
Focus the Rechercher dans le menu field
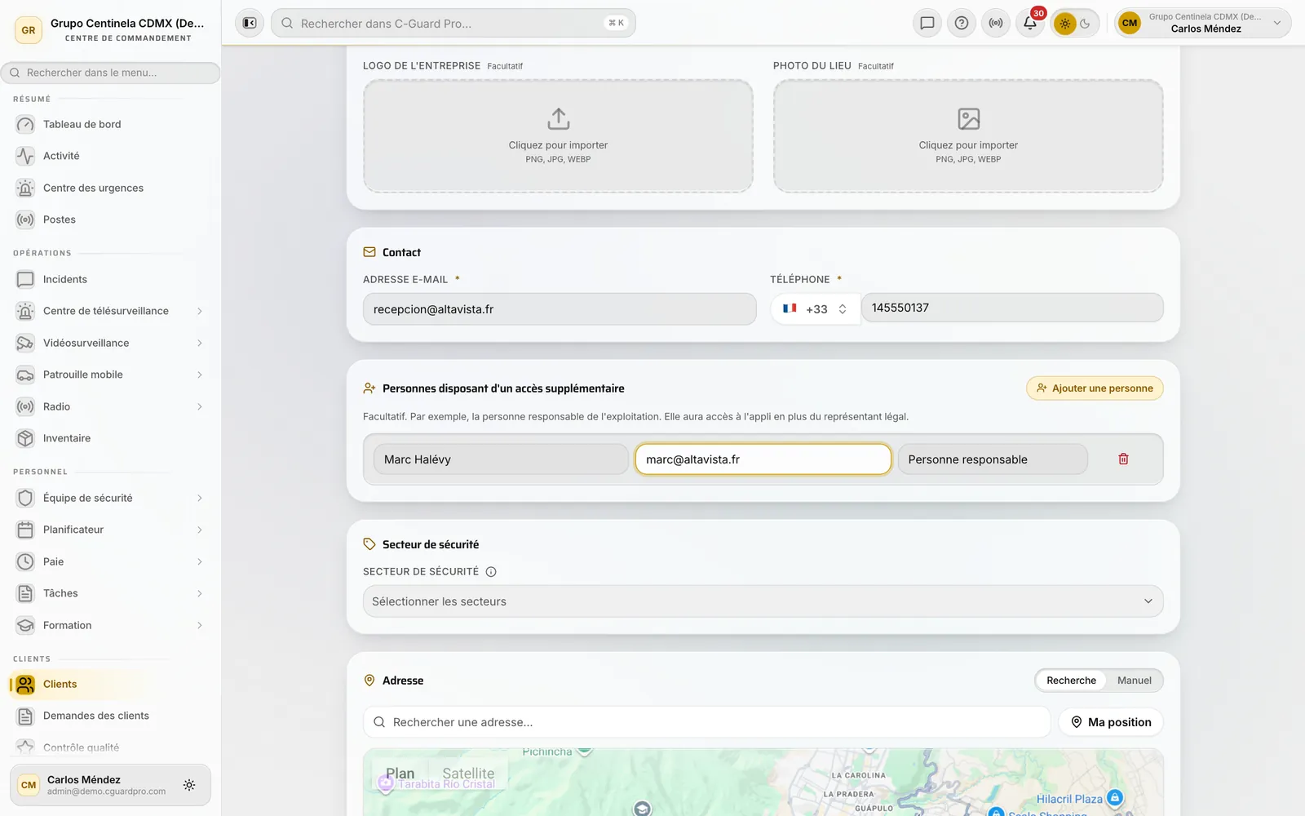[x=110, y=73]
